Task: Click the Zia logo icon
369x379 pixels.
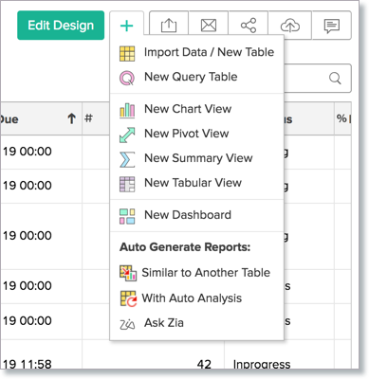Action: (127, 324)
